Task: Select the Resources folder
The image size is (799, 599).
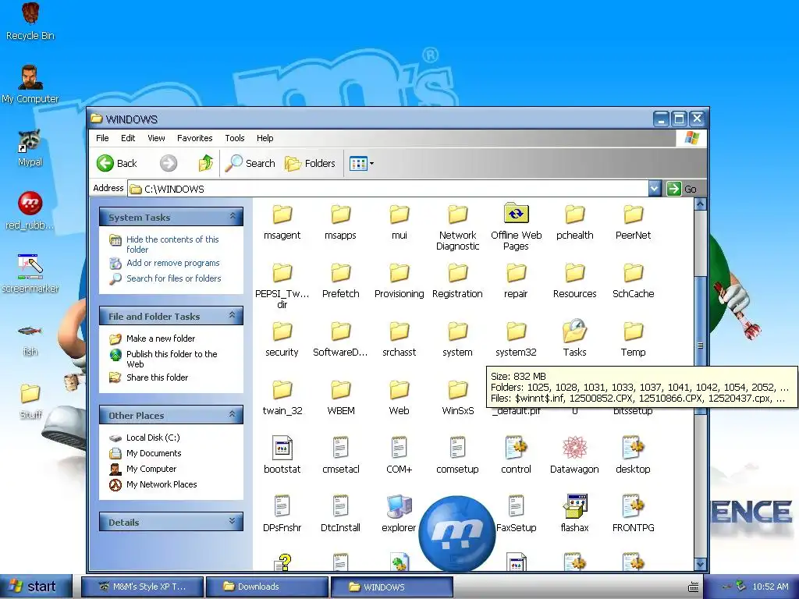Action: click(575, 281)
